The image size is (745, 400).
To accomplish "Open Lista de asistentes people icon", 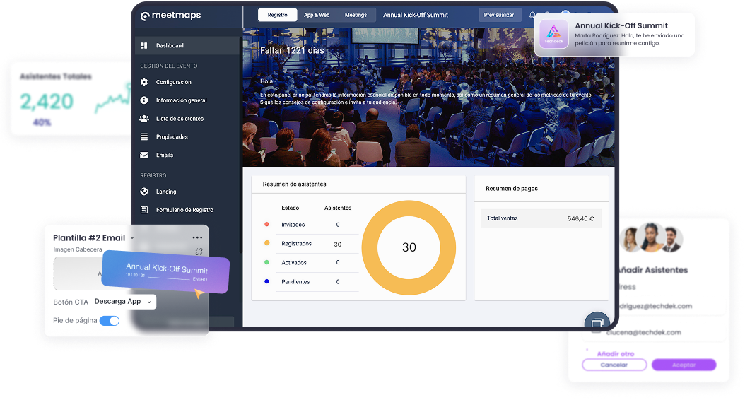I will 144,119.
